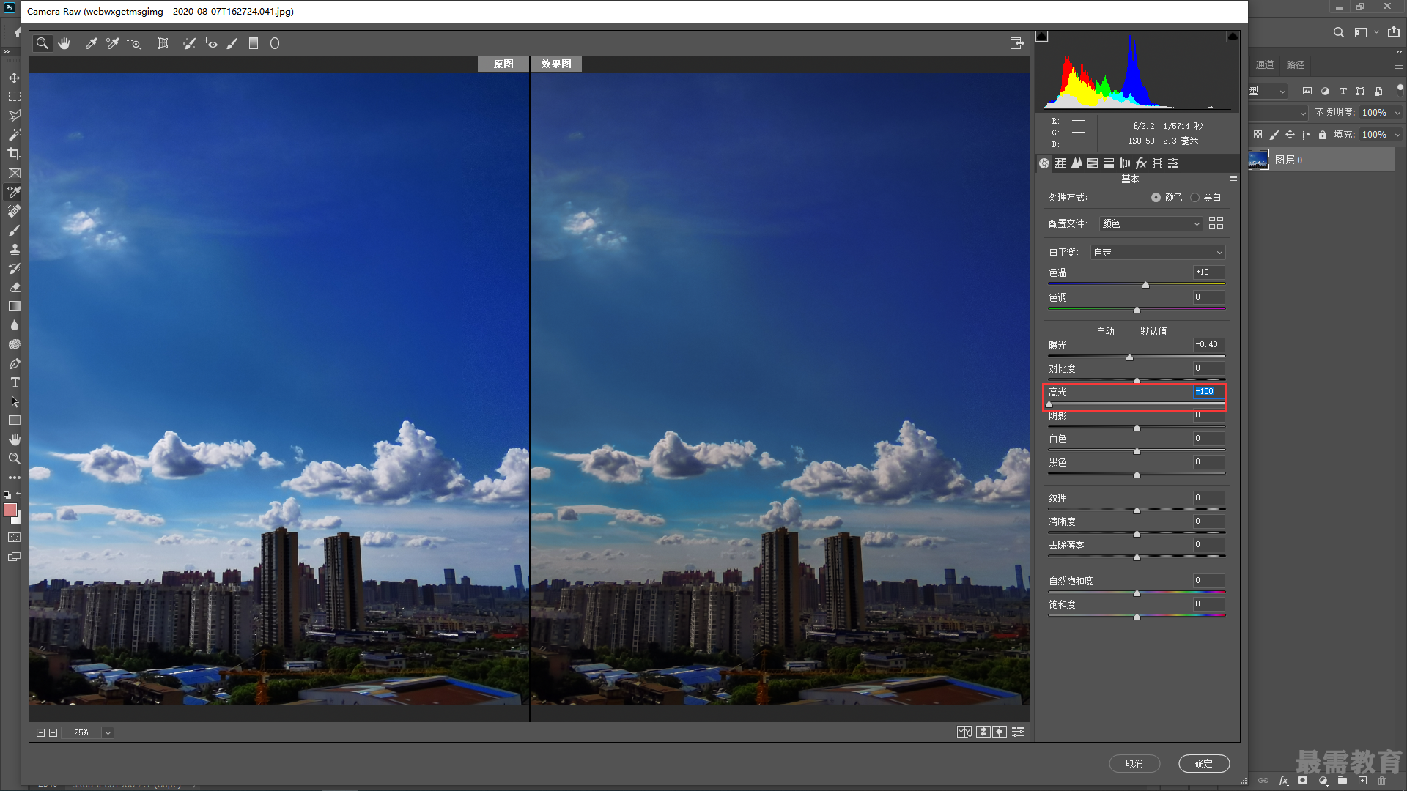
Task: Click the 曝光 value field showing -0.40
Action: 1209,344
